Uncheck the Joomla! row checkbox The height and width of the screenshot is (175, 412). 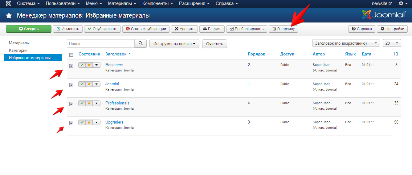(71, 85)
